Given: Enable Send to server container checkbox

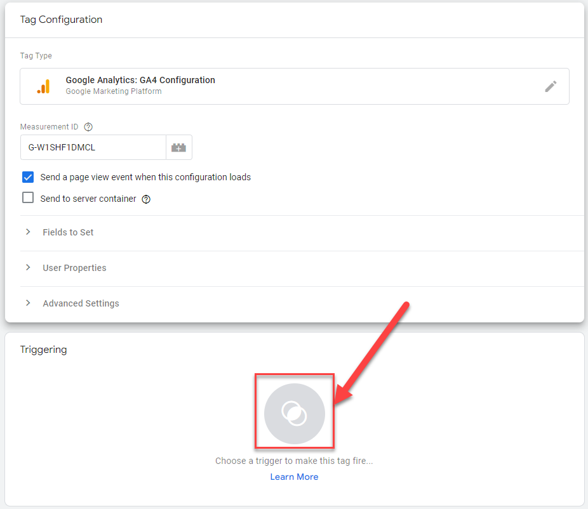Looking at the screenshot, I should [28, 197].
